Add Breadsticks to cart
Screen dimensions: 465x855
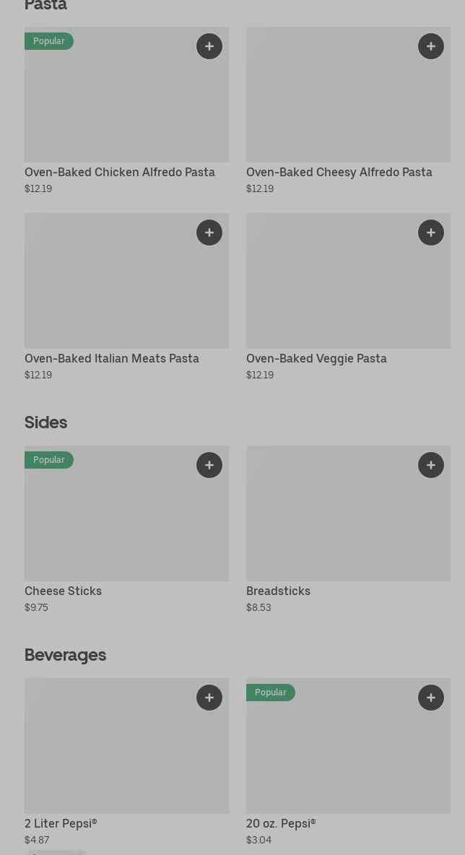tap(431, 465)
